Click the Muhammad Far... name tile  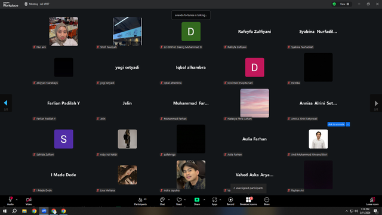point(191,103)
